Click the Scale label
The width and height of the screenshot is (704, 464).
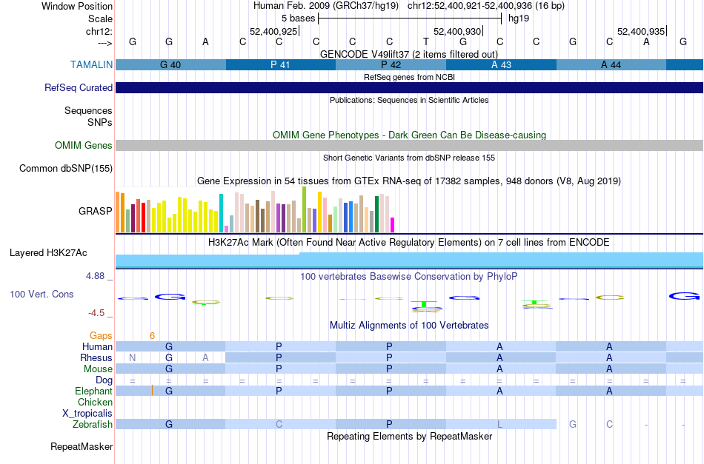101,19
